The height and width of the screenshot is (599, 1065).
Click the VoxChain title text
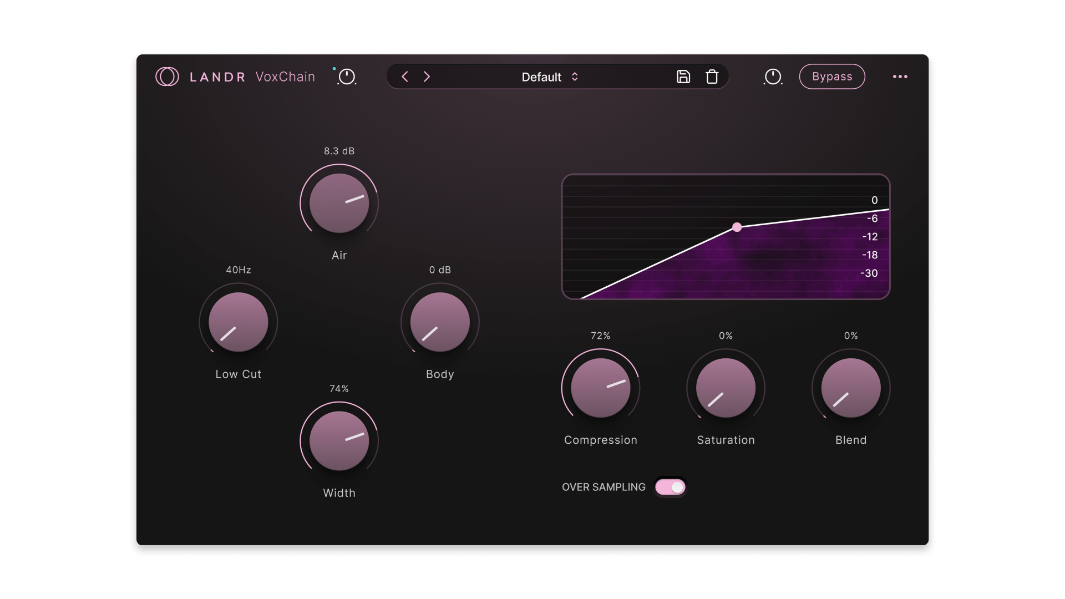click(285, 77)
